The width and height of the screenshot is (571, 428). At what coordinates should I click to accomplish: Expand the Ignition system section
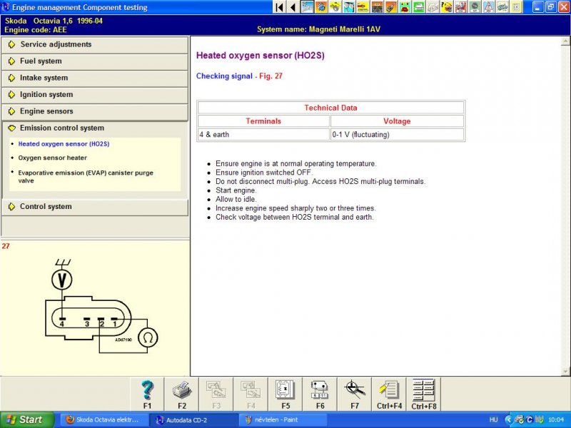pyautogui.click(x=95, y=95)
